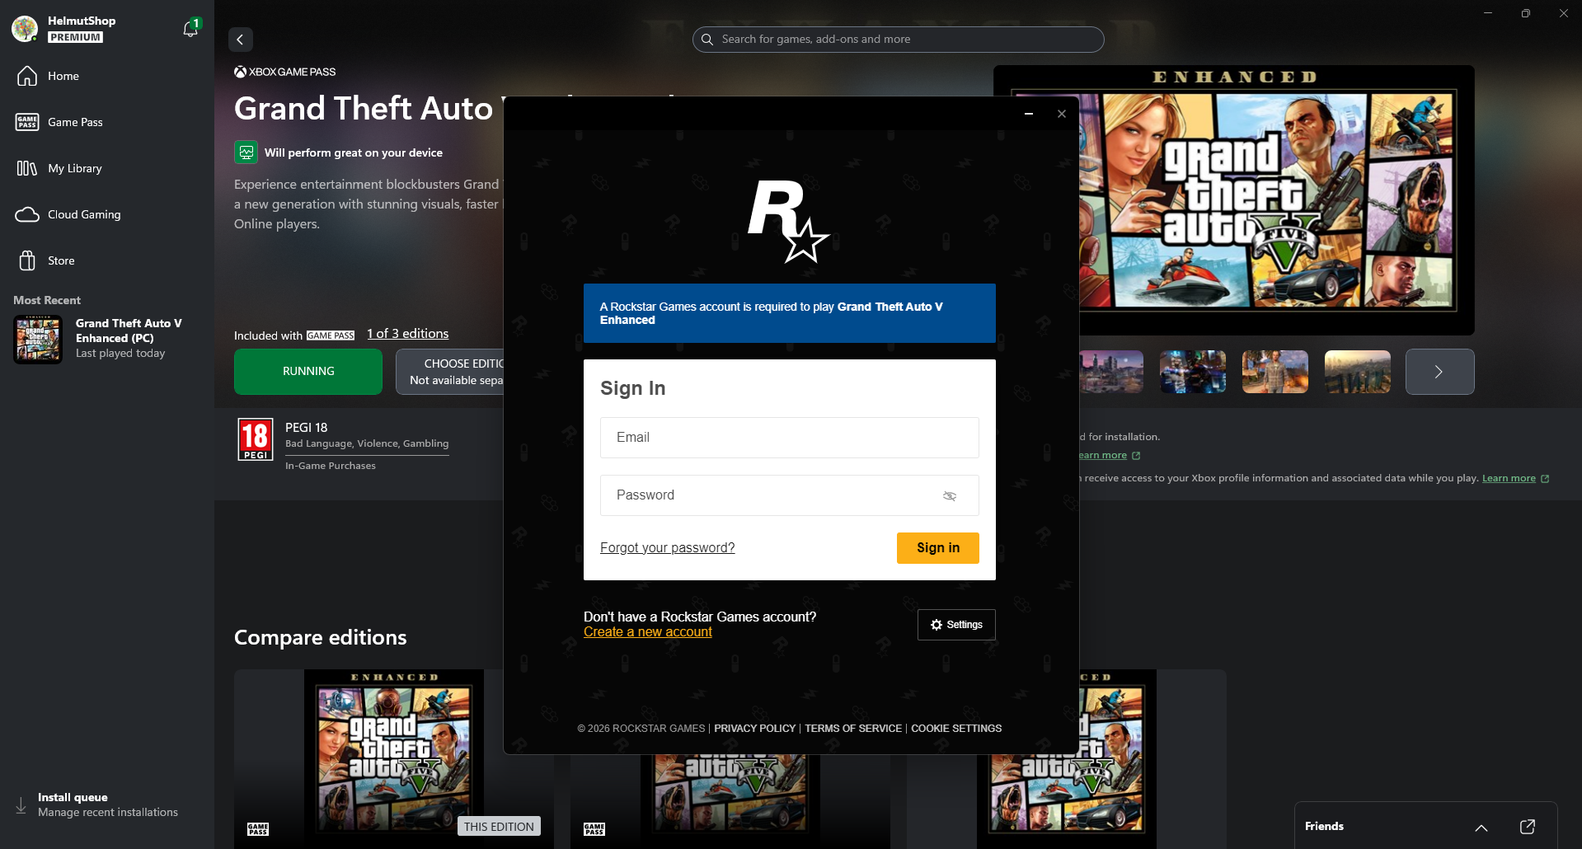Click the Xbox Game Pass logo label

point(285,72)
